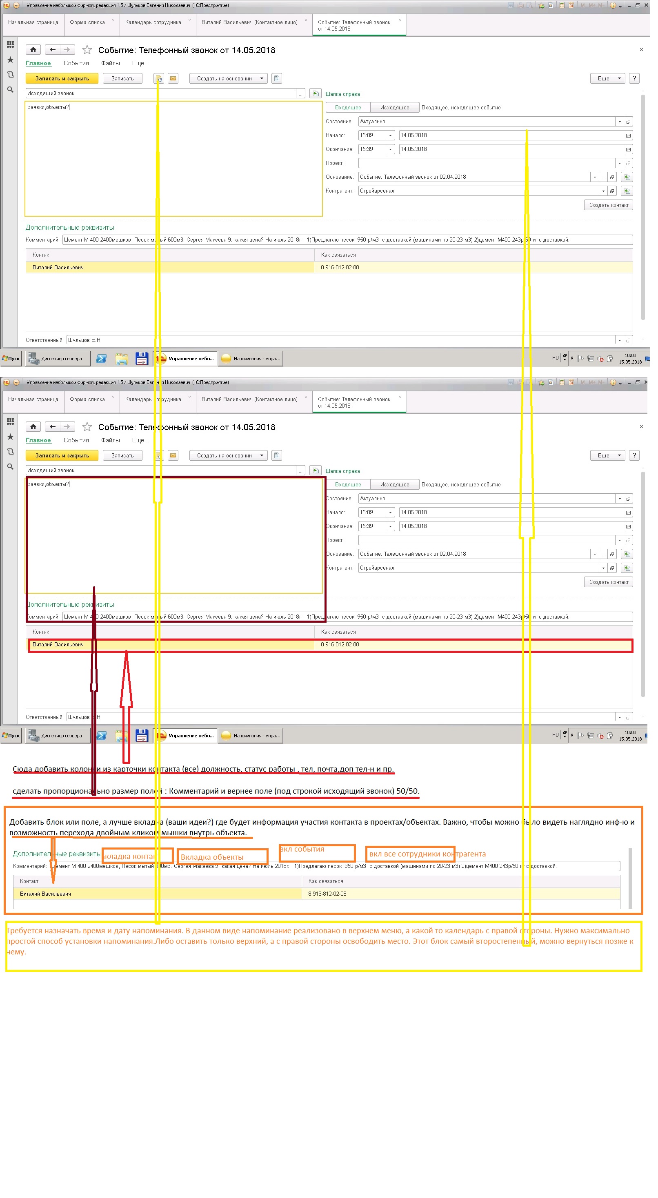This screenshot has height=1198, width=658.
Task: Select the Исходящее toggle in the lower window
Action: (394, 485)
